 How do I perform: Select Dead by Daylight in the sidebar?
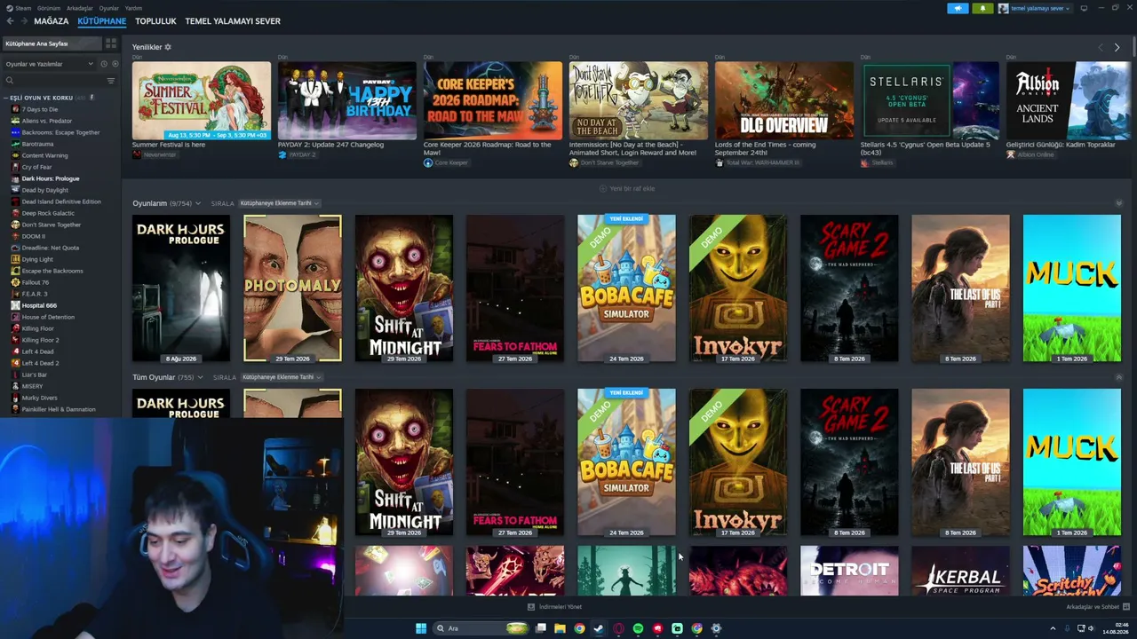44,190
